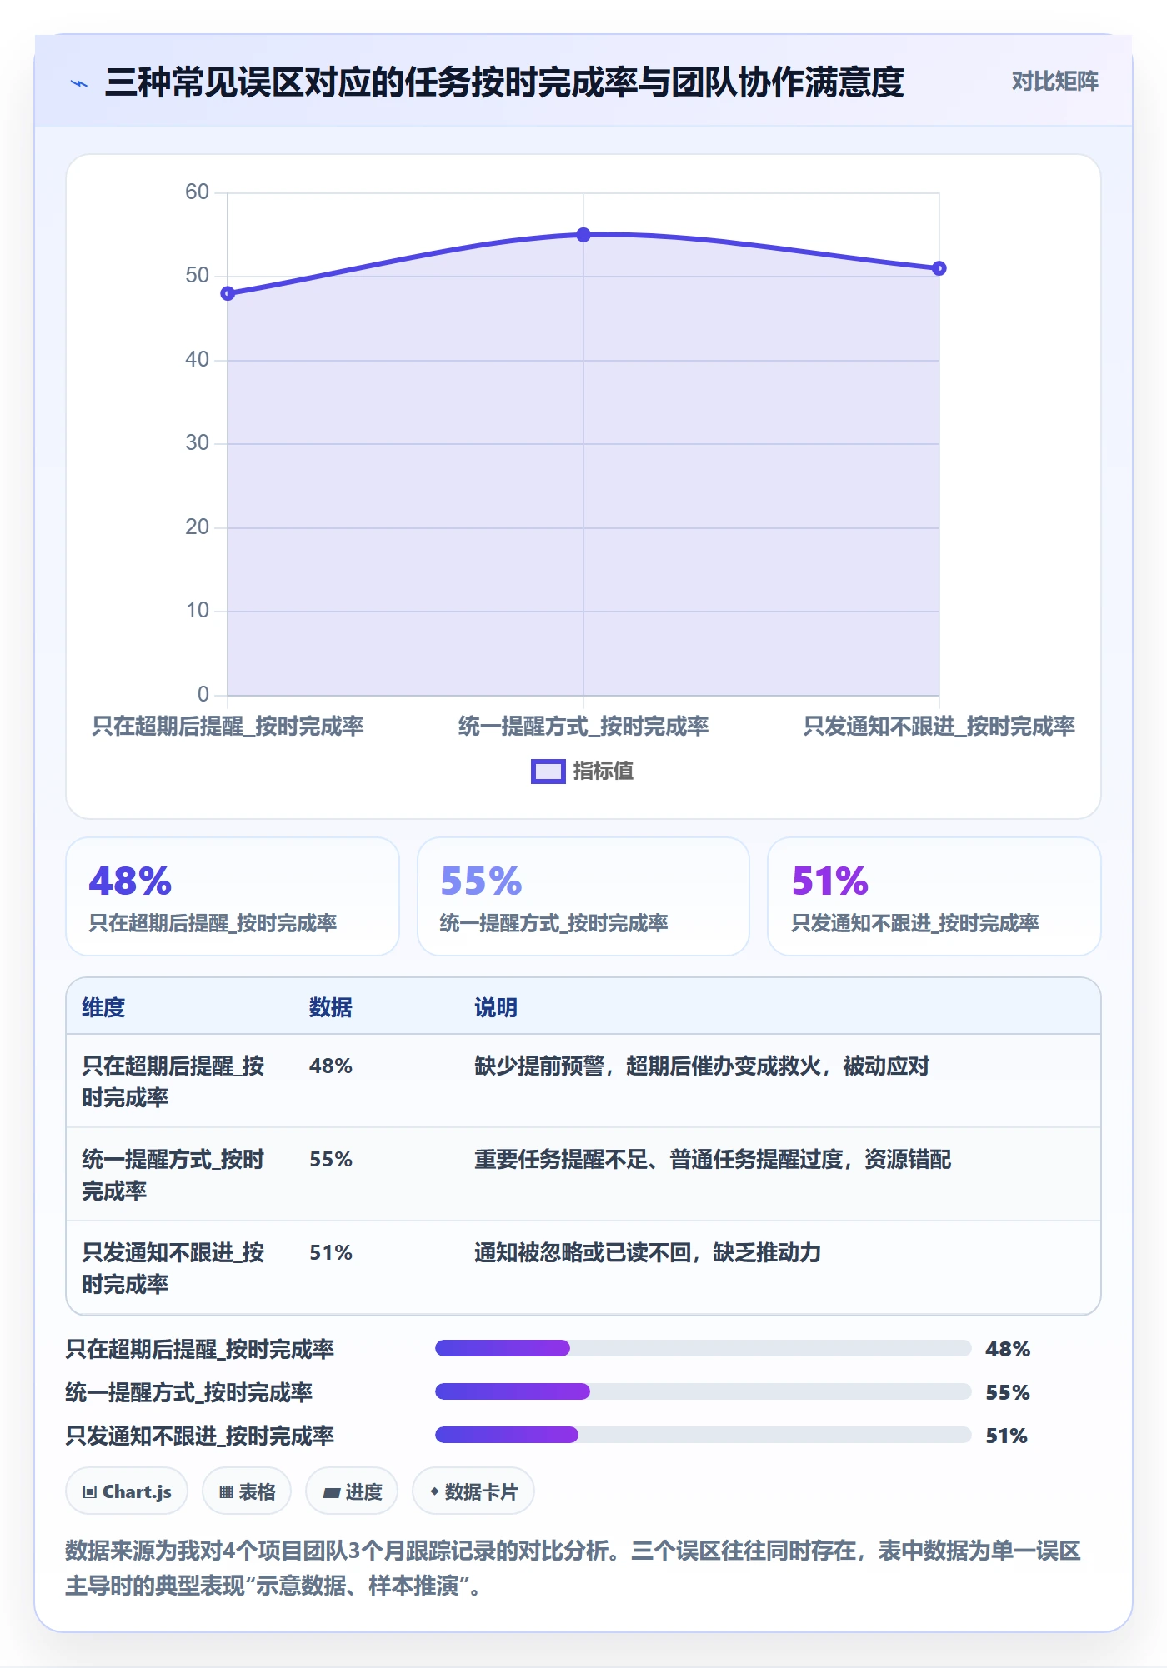This screenshot has height=1668, width=1167.
Task: Click x-axis label 只发通知不跟进_按时完成率
Action: [x=939, y=727]
